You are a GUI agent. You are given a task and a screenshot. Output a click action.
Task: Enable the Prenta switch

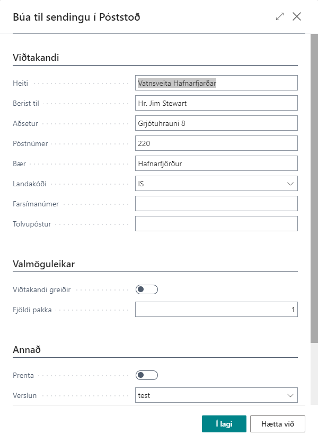(147, 375)
